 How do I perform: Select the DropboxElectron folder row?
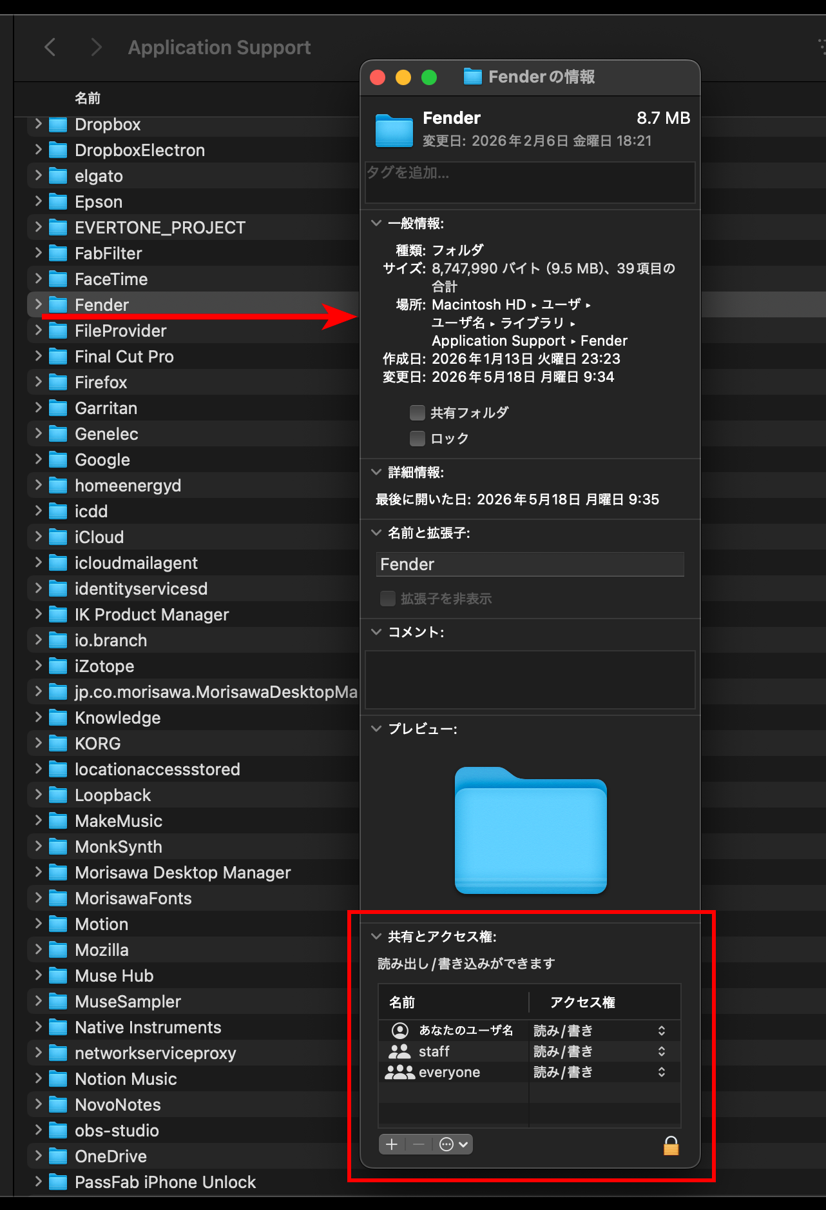click(193, 150)
